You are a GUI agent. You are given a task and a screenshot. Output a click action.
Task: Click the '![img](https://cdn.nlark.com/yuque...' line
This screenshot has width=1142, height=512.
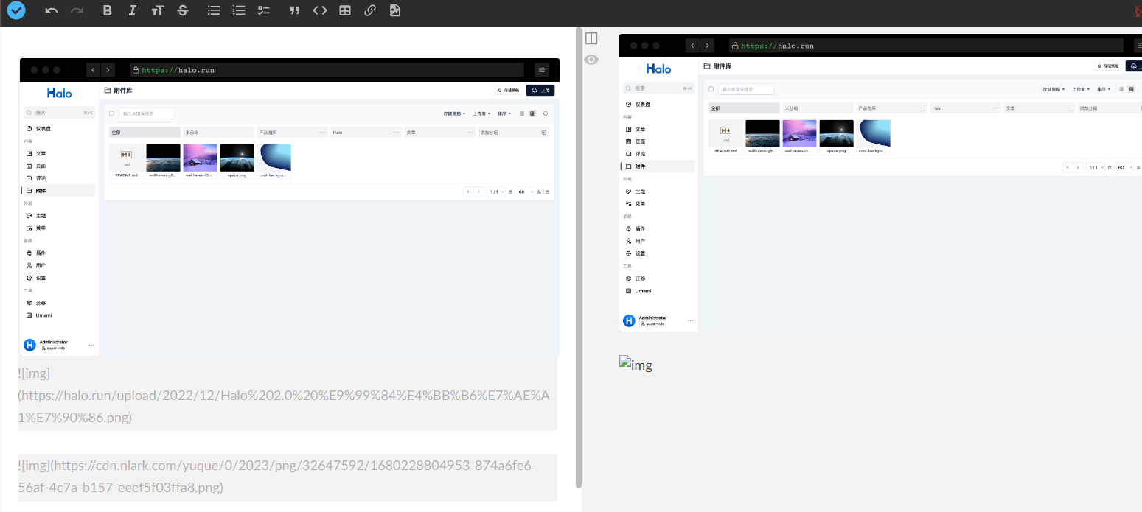[277, 466]
